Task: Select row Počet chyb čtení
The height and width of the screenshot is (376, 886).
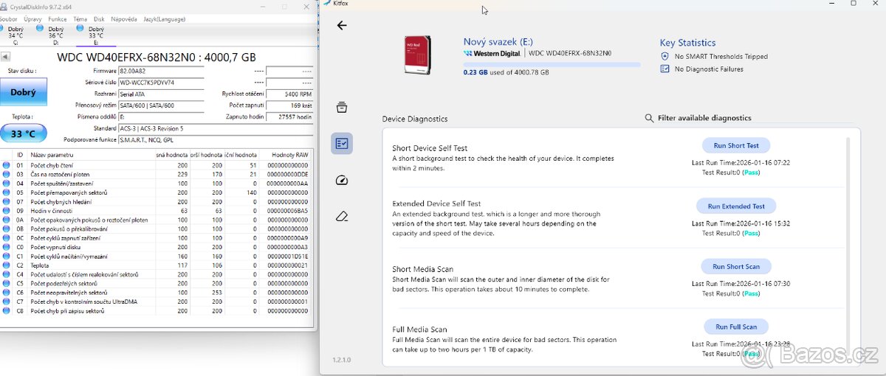Action: 156,165
